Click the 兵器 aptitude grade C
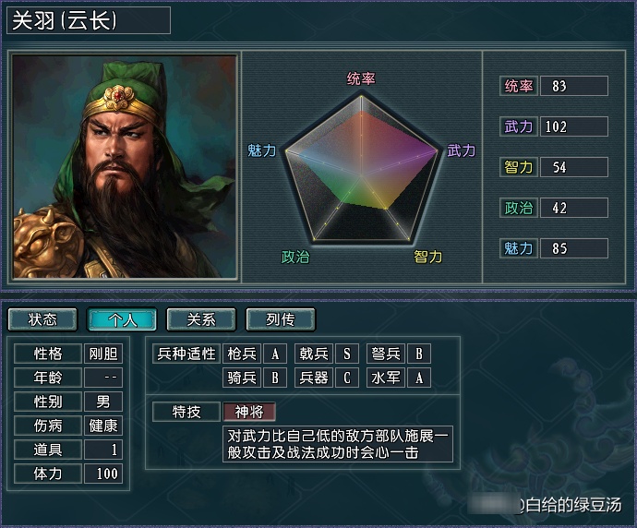Viewport: 637px width, 528px height. 347,378
